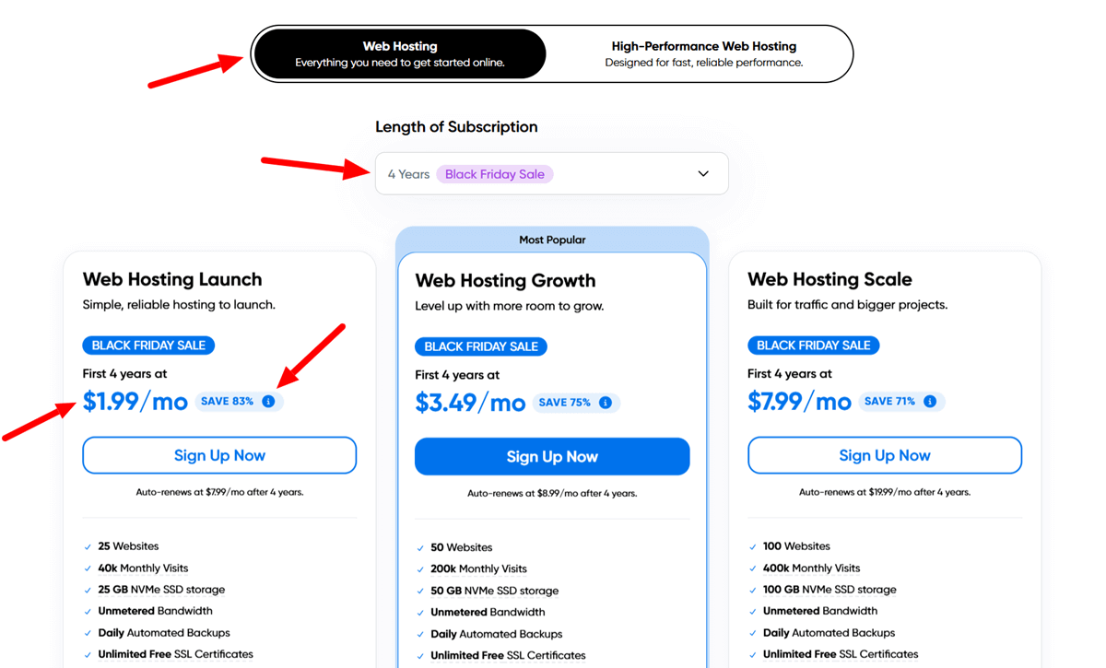The height and width of the screenshot is (668, 1106).
Task: Click the info icon beside SAVE 71%
Action: pos(930,401)
